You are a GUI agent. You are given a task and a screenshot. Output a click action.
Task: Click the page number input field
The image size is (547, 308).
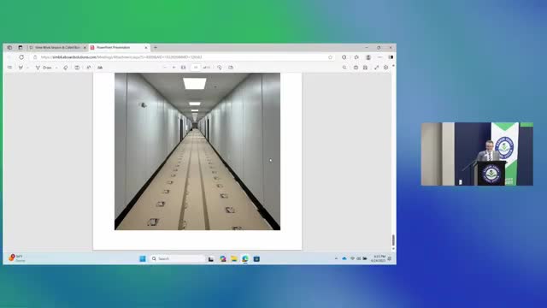[196, 68]
